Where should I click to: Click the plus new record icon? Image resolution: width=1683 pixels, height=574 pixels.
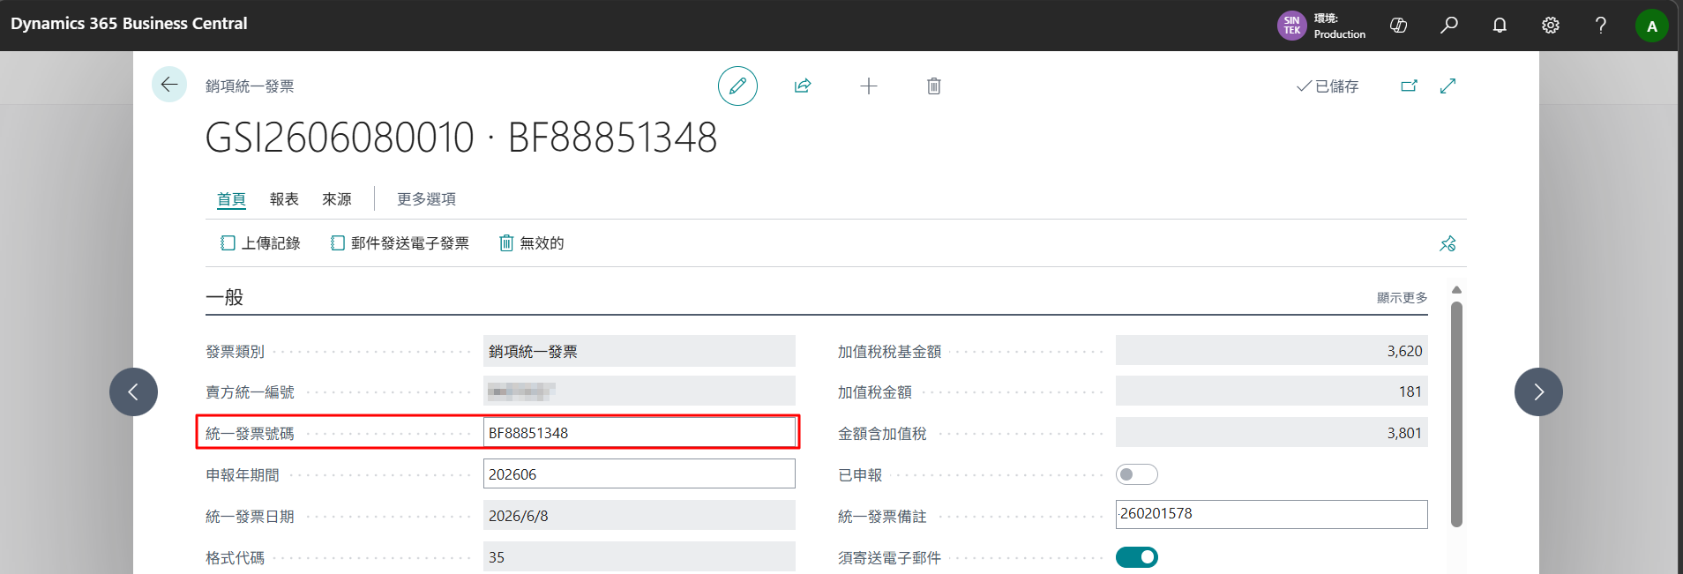[869, 86]
